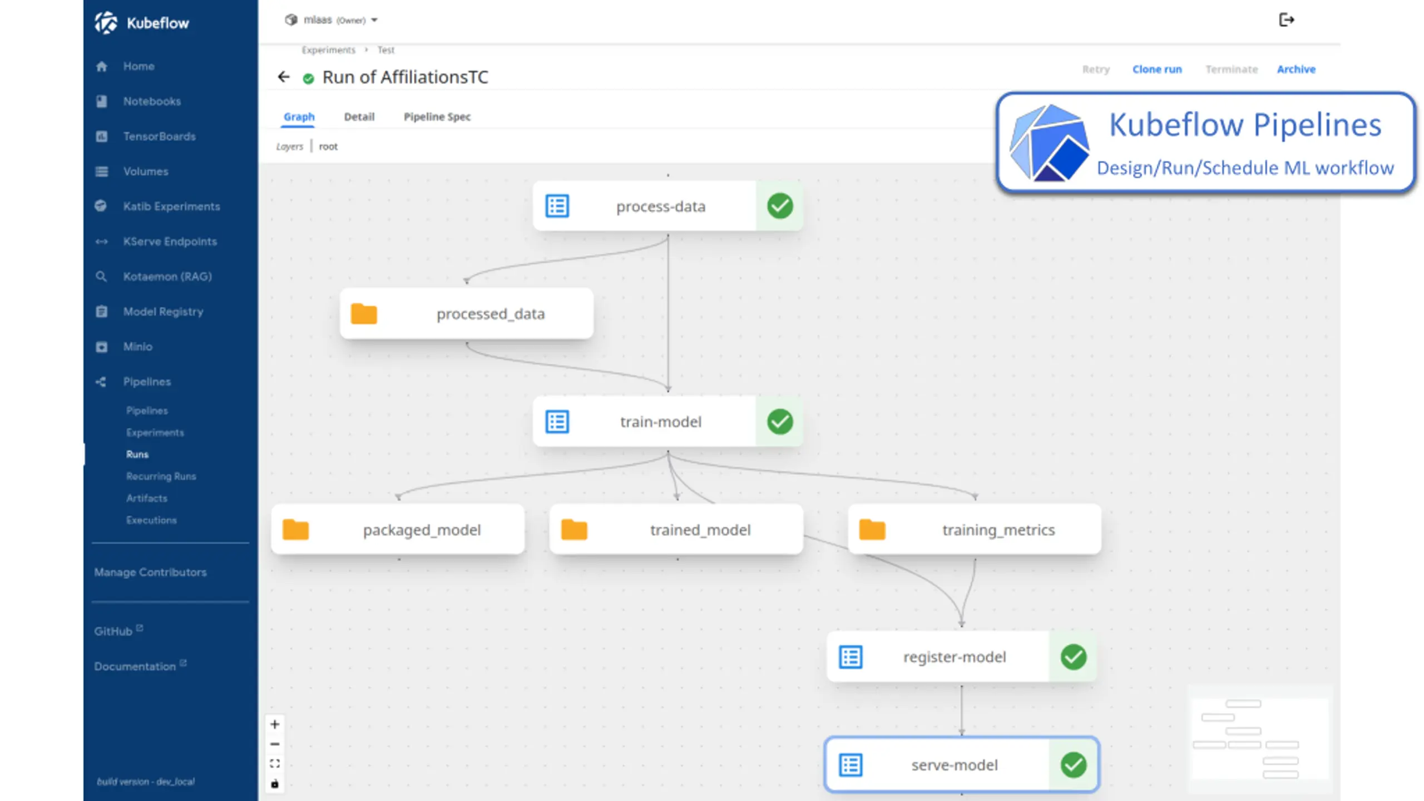Click the TensorBoards sidebar icon

pos(101,136)
